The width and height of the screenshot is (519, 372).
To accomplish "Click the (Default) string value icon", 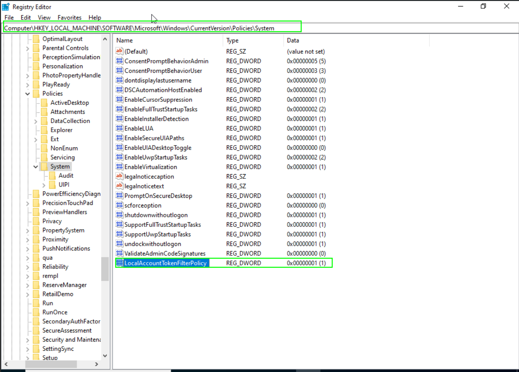I will click(119, 51).
